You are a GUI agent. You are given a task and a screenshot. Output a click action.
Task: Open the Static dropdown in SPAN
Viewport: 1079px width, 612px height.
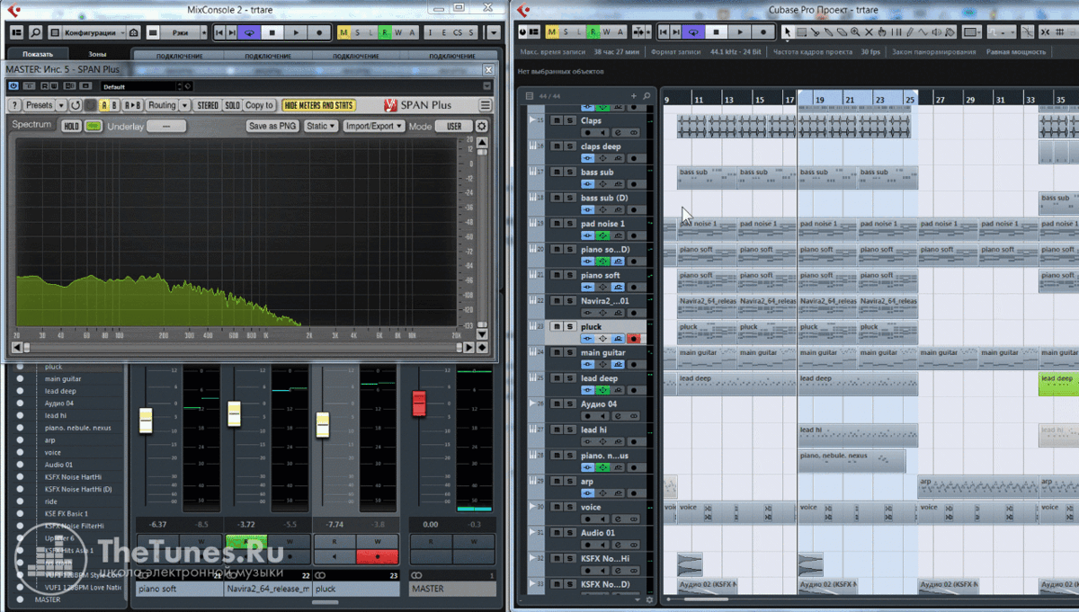click(x=321, y=126)
